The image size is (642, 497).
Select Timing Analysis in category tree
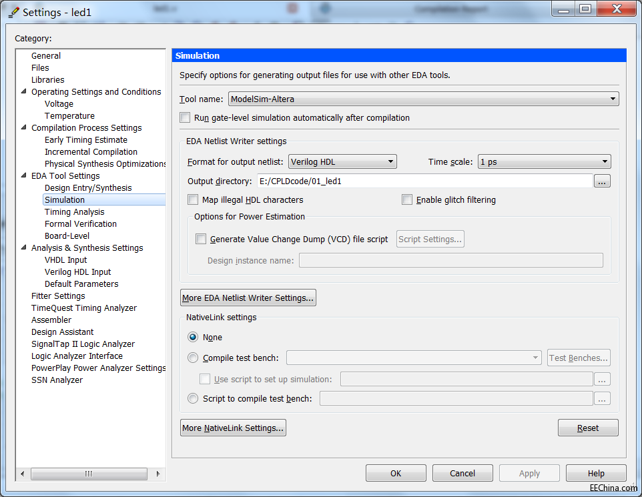click(x=74, y=212)
